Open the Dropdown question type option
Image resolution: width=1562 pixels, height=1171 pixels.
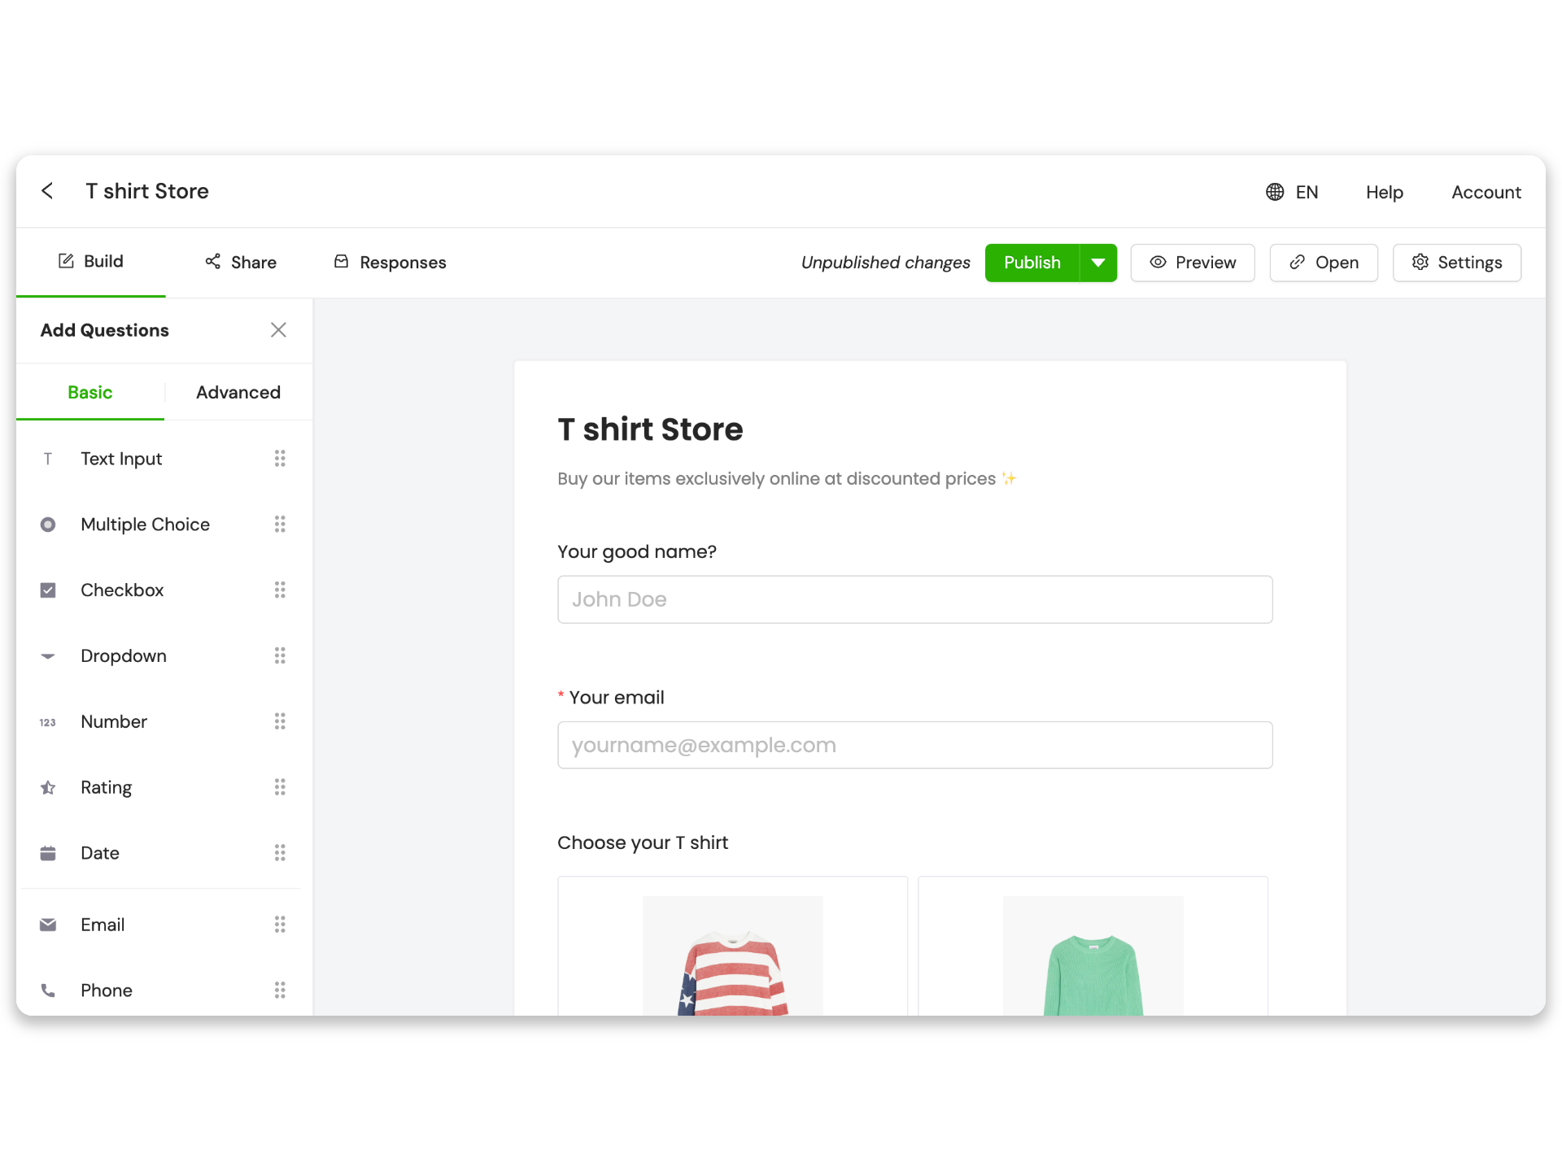[47, 655]
